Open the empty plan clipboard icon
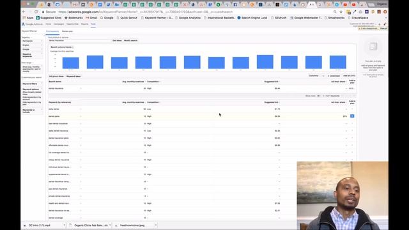 pyautogui.click(x=373, y=47)
